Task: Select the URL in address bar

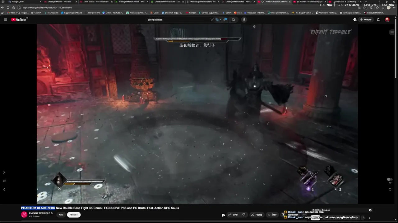Action: 47,7
